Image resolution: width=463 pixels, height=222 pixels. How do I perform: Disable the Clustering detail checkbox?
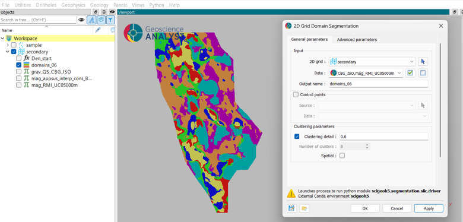[297, 137]
